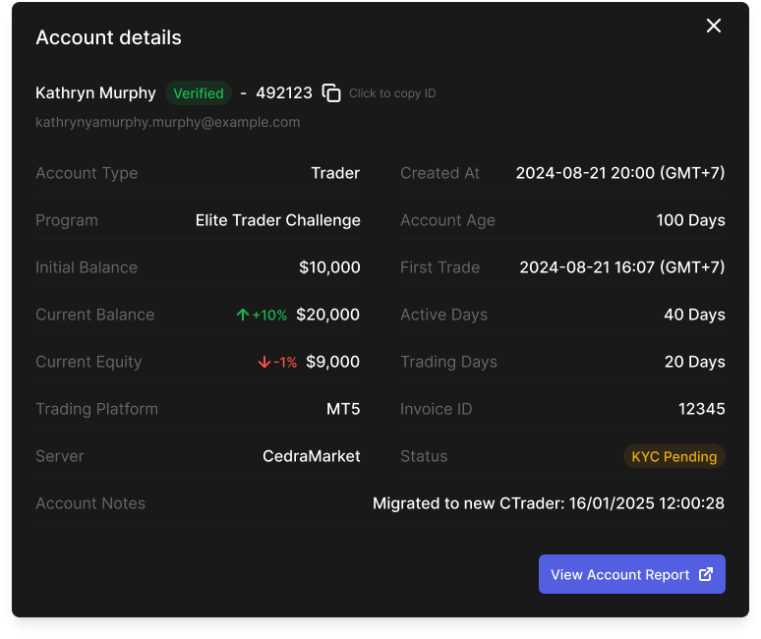Screen dimensions: 761x639
Task: Click the $9,000 current equity value
Action: pos(332,362)
